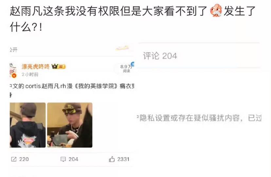271x177 pixels.
Task: Tap the blue badge on the read counter
Action: 133,64
